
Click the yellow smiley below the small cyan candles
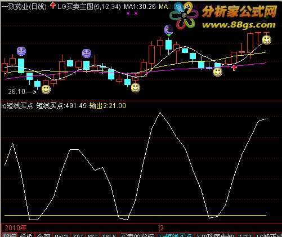click(218, 72)
